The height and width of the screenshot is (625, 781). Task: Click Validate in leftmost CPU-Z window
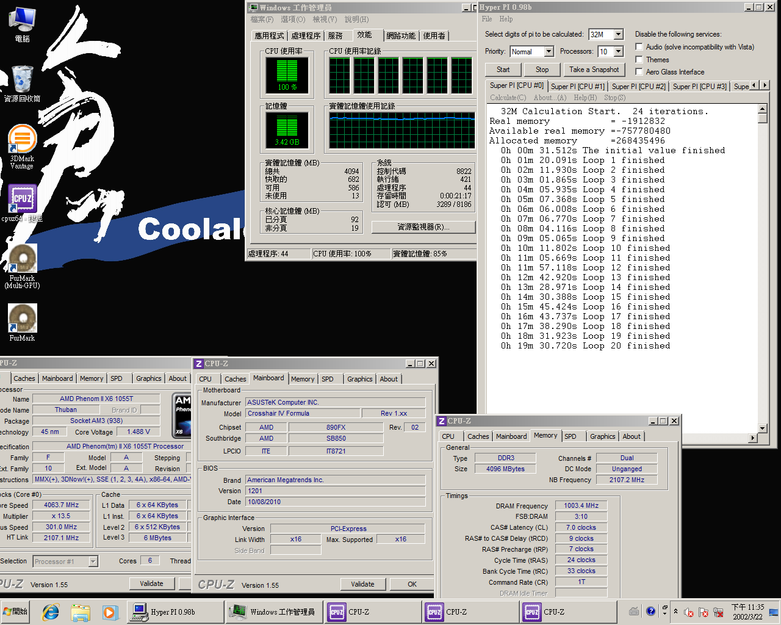point(151,583)
